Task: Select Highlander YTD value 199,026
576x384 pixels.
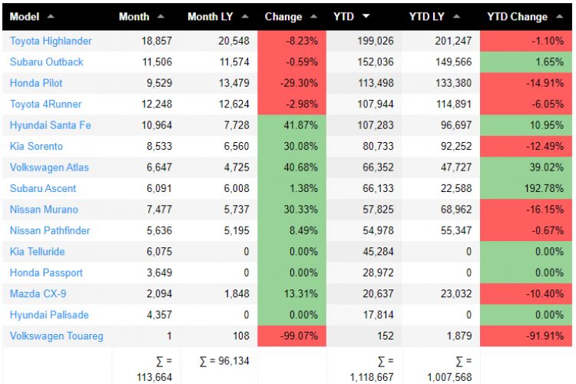Action: click(x=376, y=41)
